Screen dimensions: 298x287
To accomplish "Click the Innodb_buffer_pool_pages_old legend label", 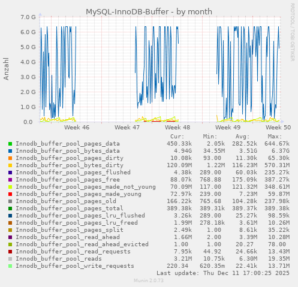I will 66,201.
